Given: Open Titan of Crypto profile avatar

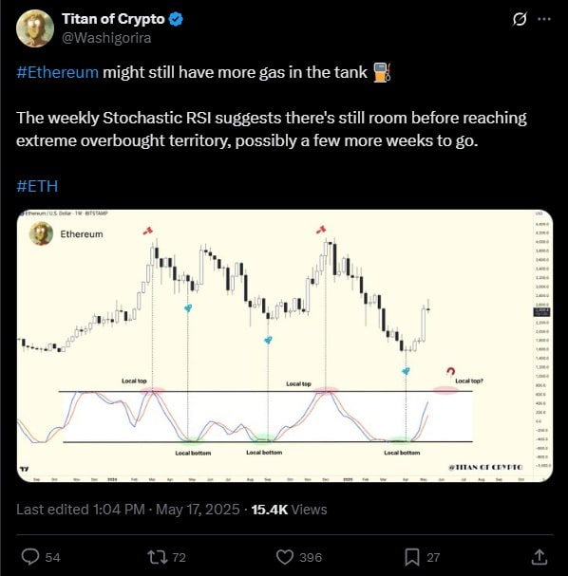Looking at the screenshot, I should click(x=35, y=28).
